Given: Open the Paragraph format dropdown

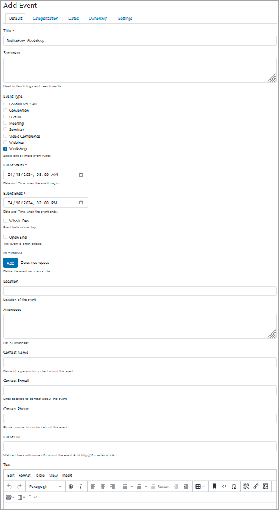Looking at the screenshot, I should [x=45, y=486].
